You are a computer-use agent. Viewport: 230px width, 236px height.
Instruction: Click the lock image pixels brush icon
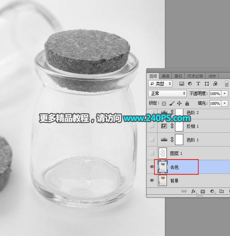tap(172, 103)
